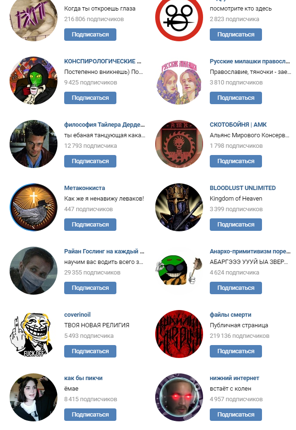Image resolution: width=296 pixels, height=430 pixels.
Task: Open Райан Гослинг на каждый group link
Action: coord(104,251)
